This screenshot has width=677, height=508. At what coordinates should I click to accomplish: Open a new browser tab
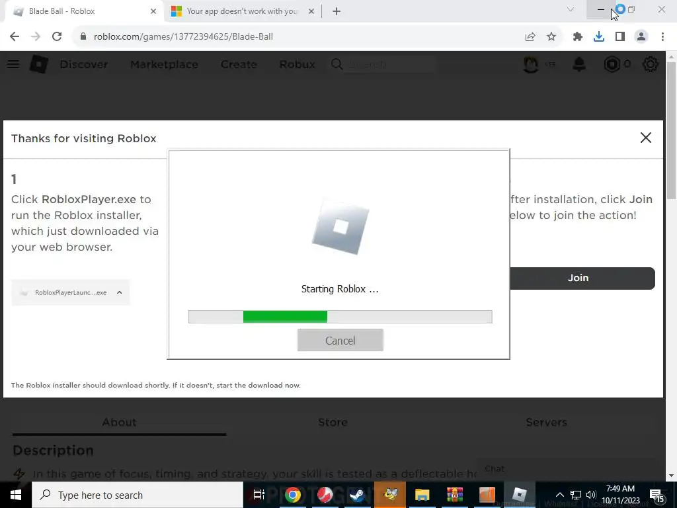337,11
